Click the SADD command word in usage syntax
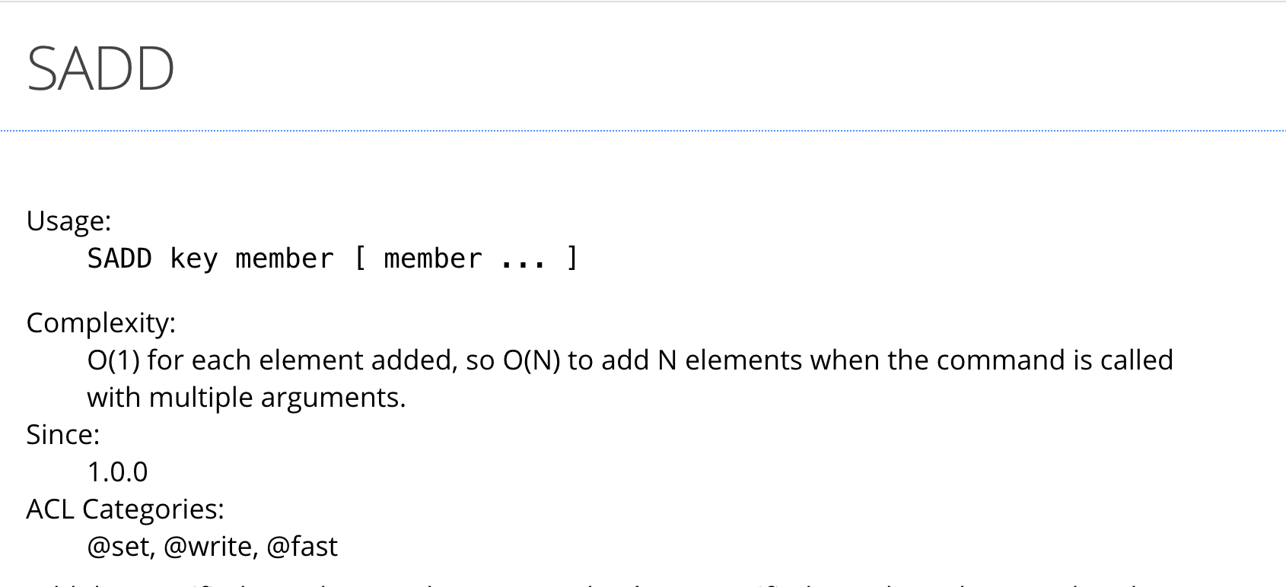The height and width of the screenshot is (587, 1286). [119, 259]
